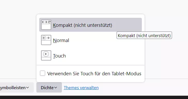Choose the Normal density menu item text
Image resolution: width=188 pixels, height=99 pixels.
tap(61, 40)
